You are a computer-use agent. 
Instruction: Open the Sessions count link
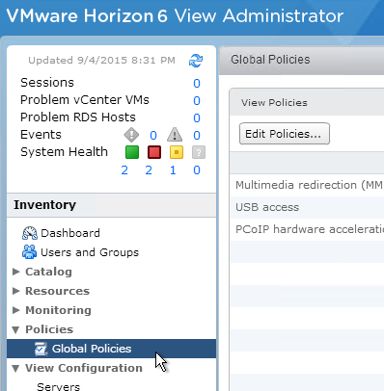click(197, 84)
